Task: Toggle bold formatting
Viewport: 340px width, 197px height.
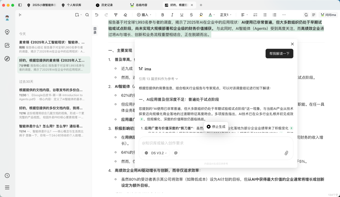Action: 163,15
